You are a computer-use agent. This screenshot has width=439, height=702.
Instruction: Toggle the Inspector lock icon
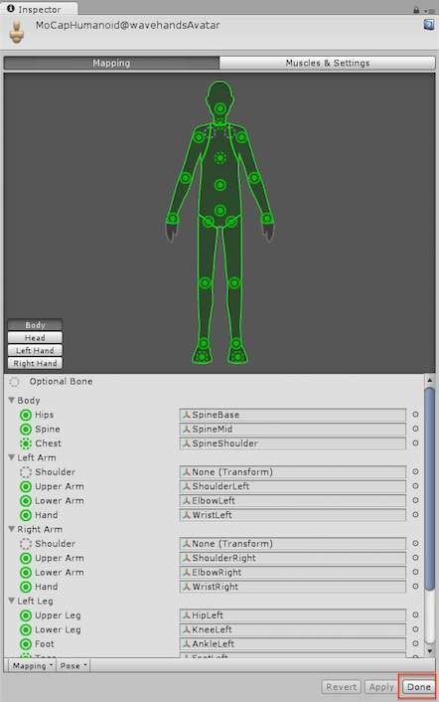coord(416,9)
